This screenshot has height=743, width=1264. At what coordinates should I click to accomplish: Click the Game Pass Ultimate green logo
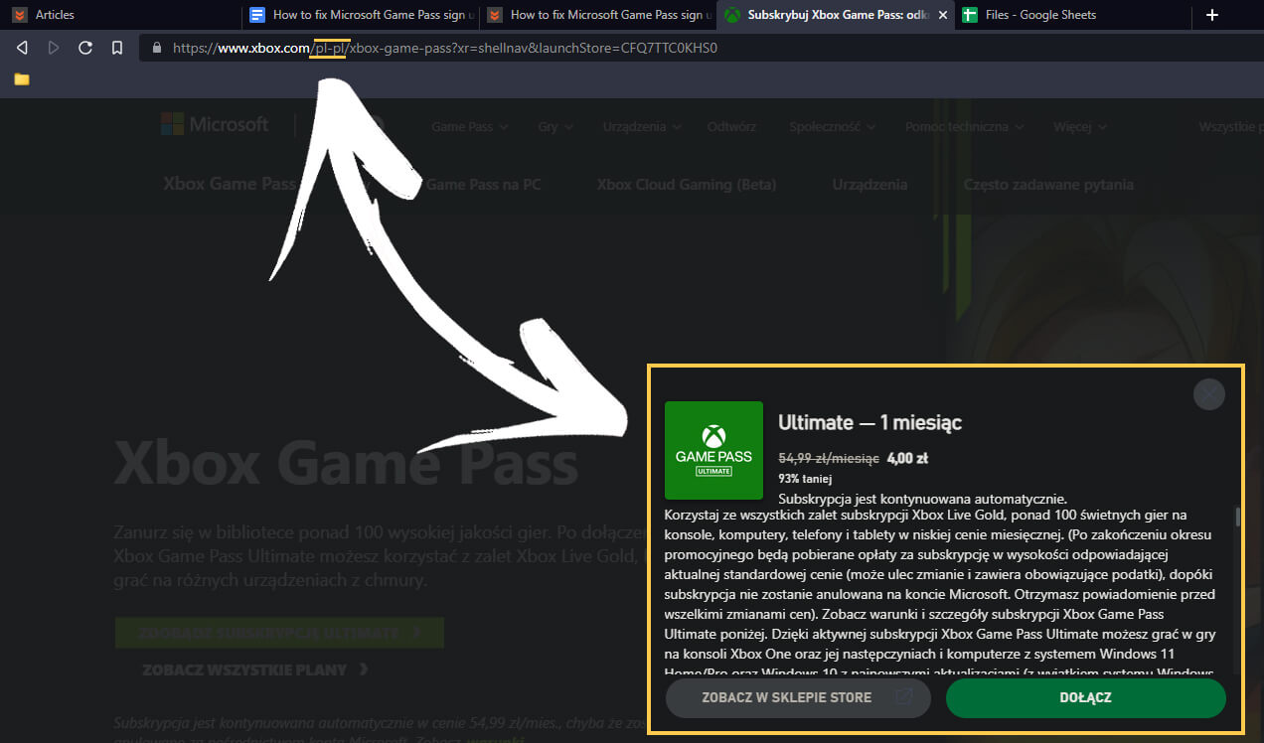click(713, 450)
